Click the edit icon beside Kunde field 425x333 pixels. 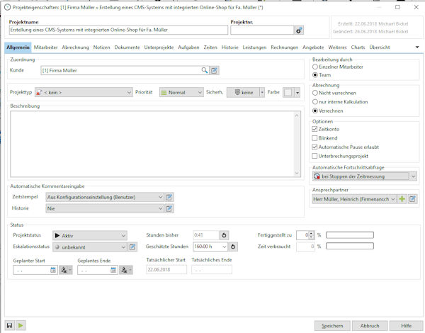click(x=215, y=70)
